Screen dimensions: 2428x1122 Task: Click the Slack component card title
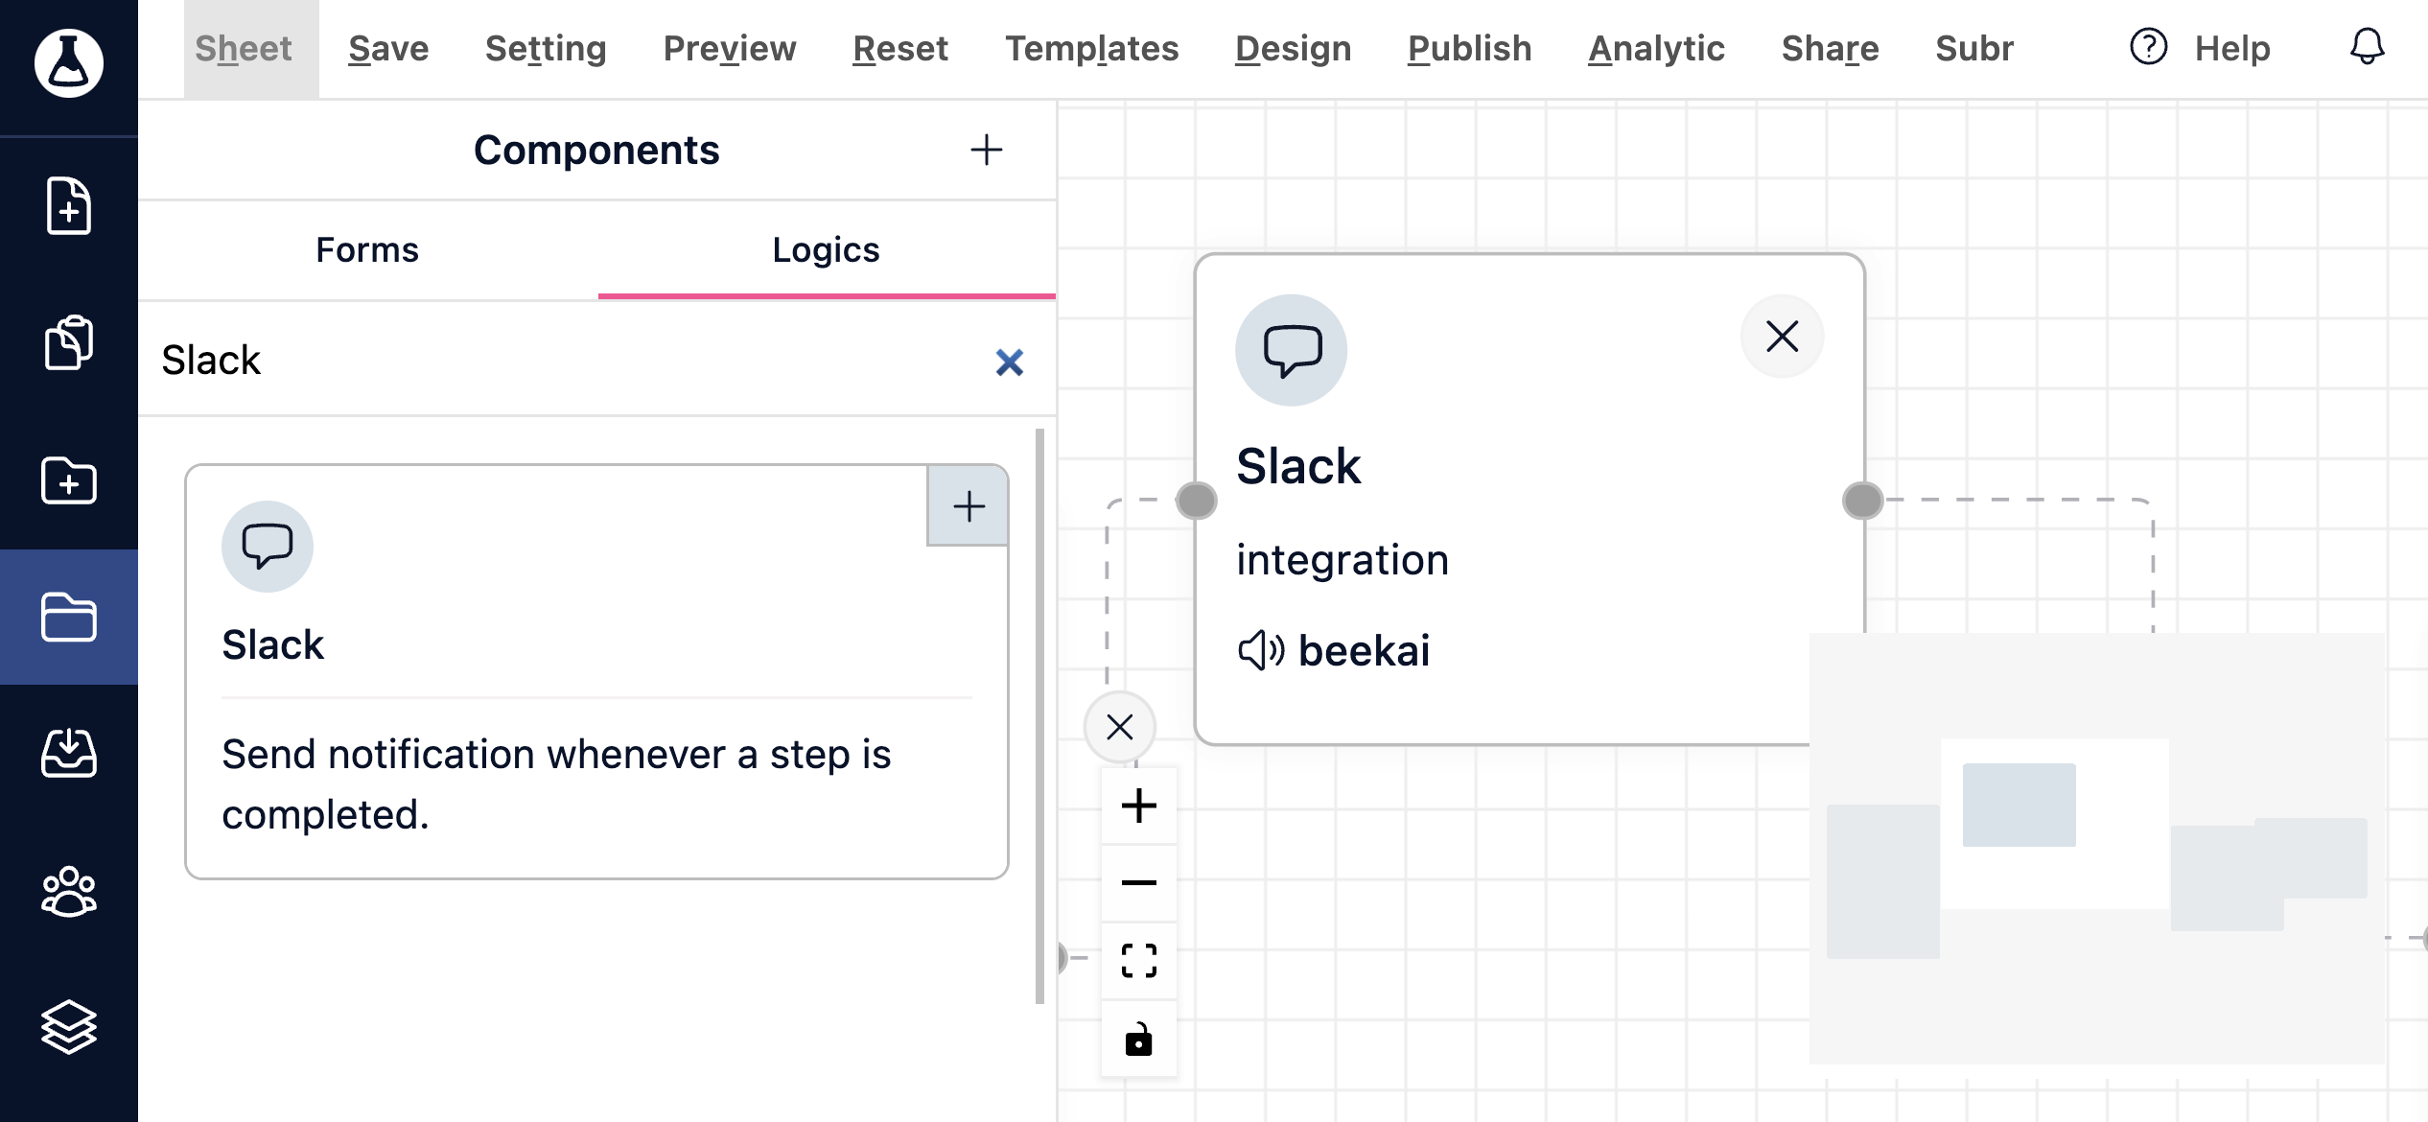coord(272,644)
